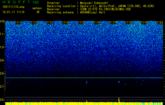Image resolution: width=165 pixels, height=105 pixels.
Task: Click the 'Receiving Location' label
Action: 61,6
